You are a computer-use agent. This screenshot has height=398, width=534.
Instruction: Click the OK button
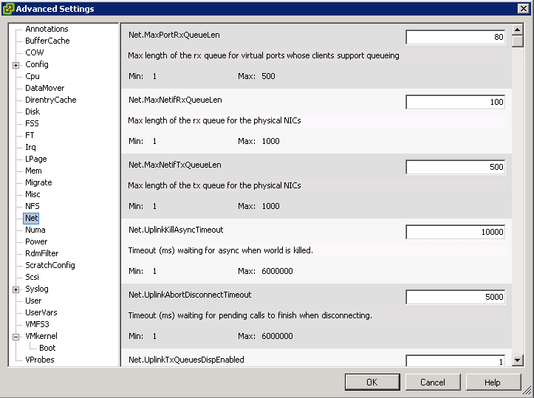(x=372, y=382)
